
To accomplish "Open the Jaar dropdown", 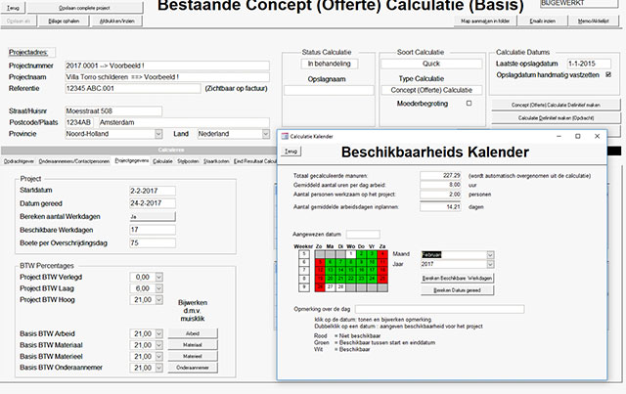I will pos(488,264).
